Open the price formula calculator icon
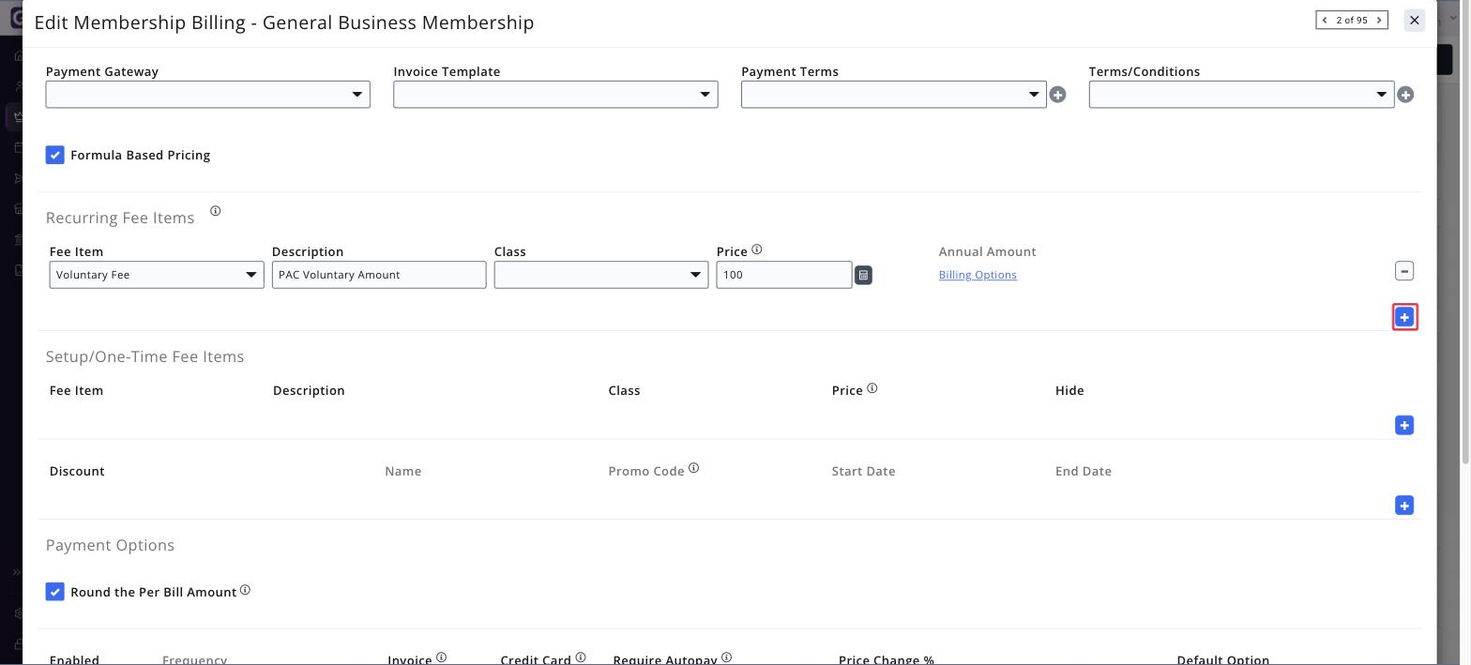The image size is (1471, 665). click(863, 276)
